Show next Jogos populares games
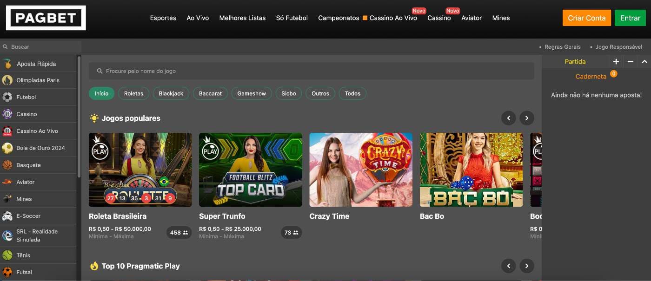This screenshot has height=281, width=651. coord(526,118)
